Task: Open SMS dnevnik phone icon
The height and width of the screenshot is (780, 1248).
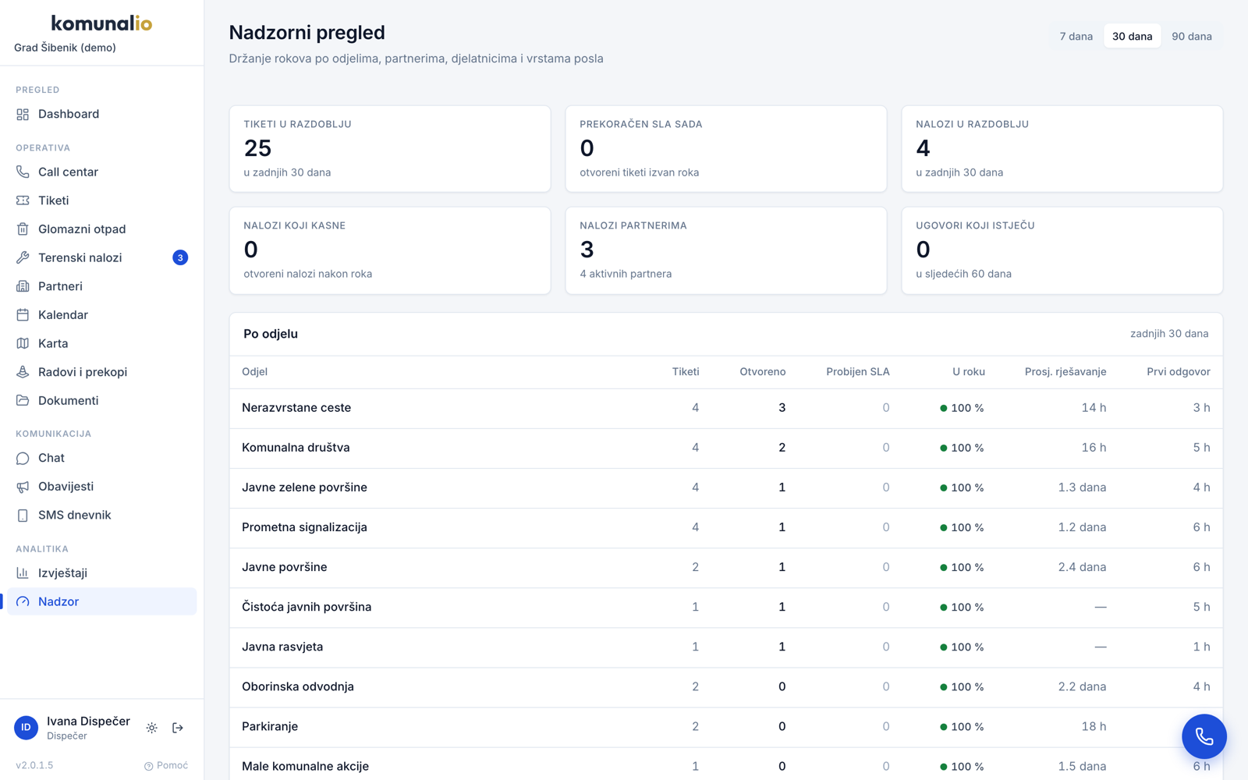Action: (23, 516)
